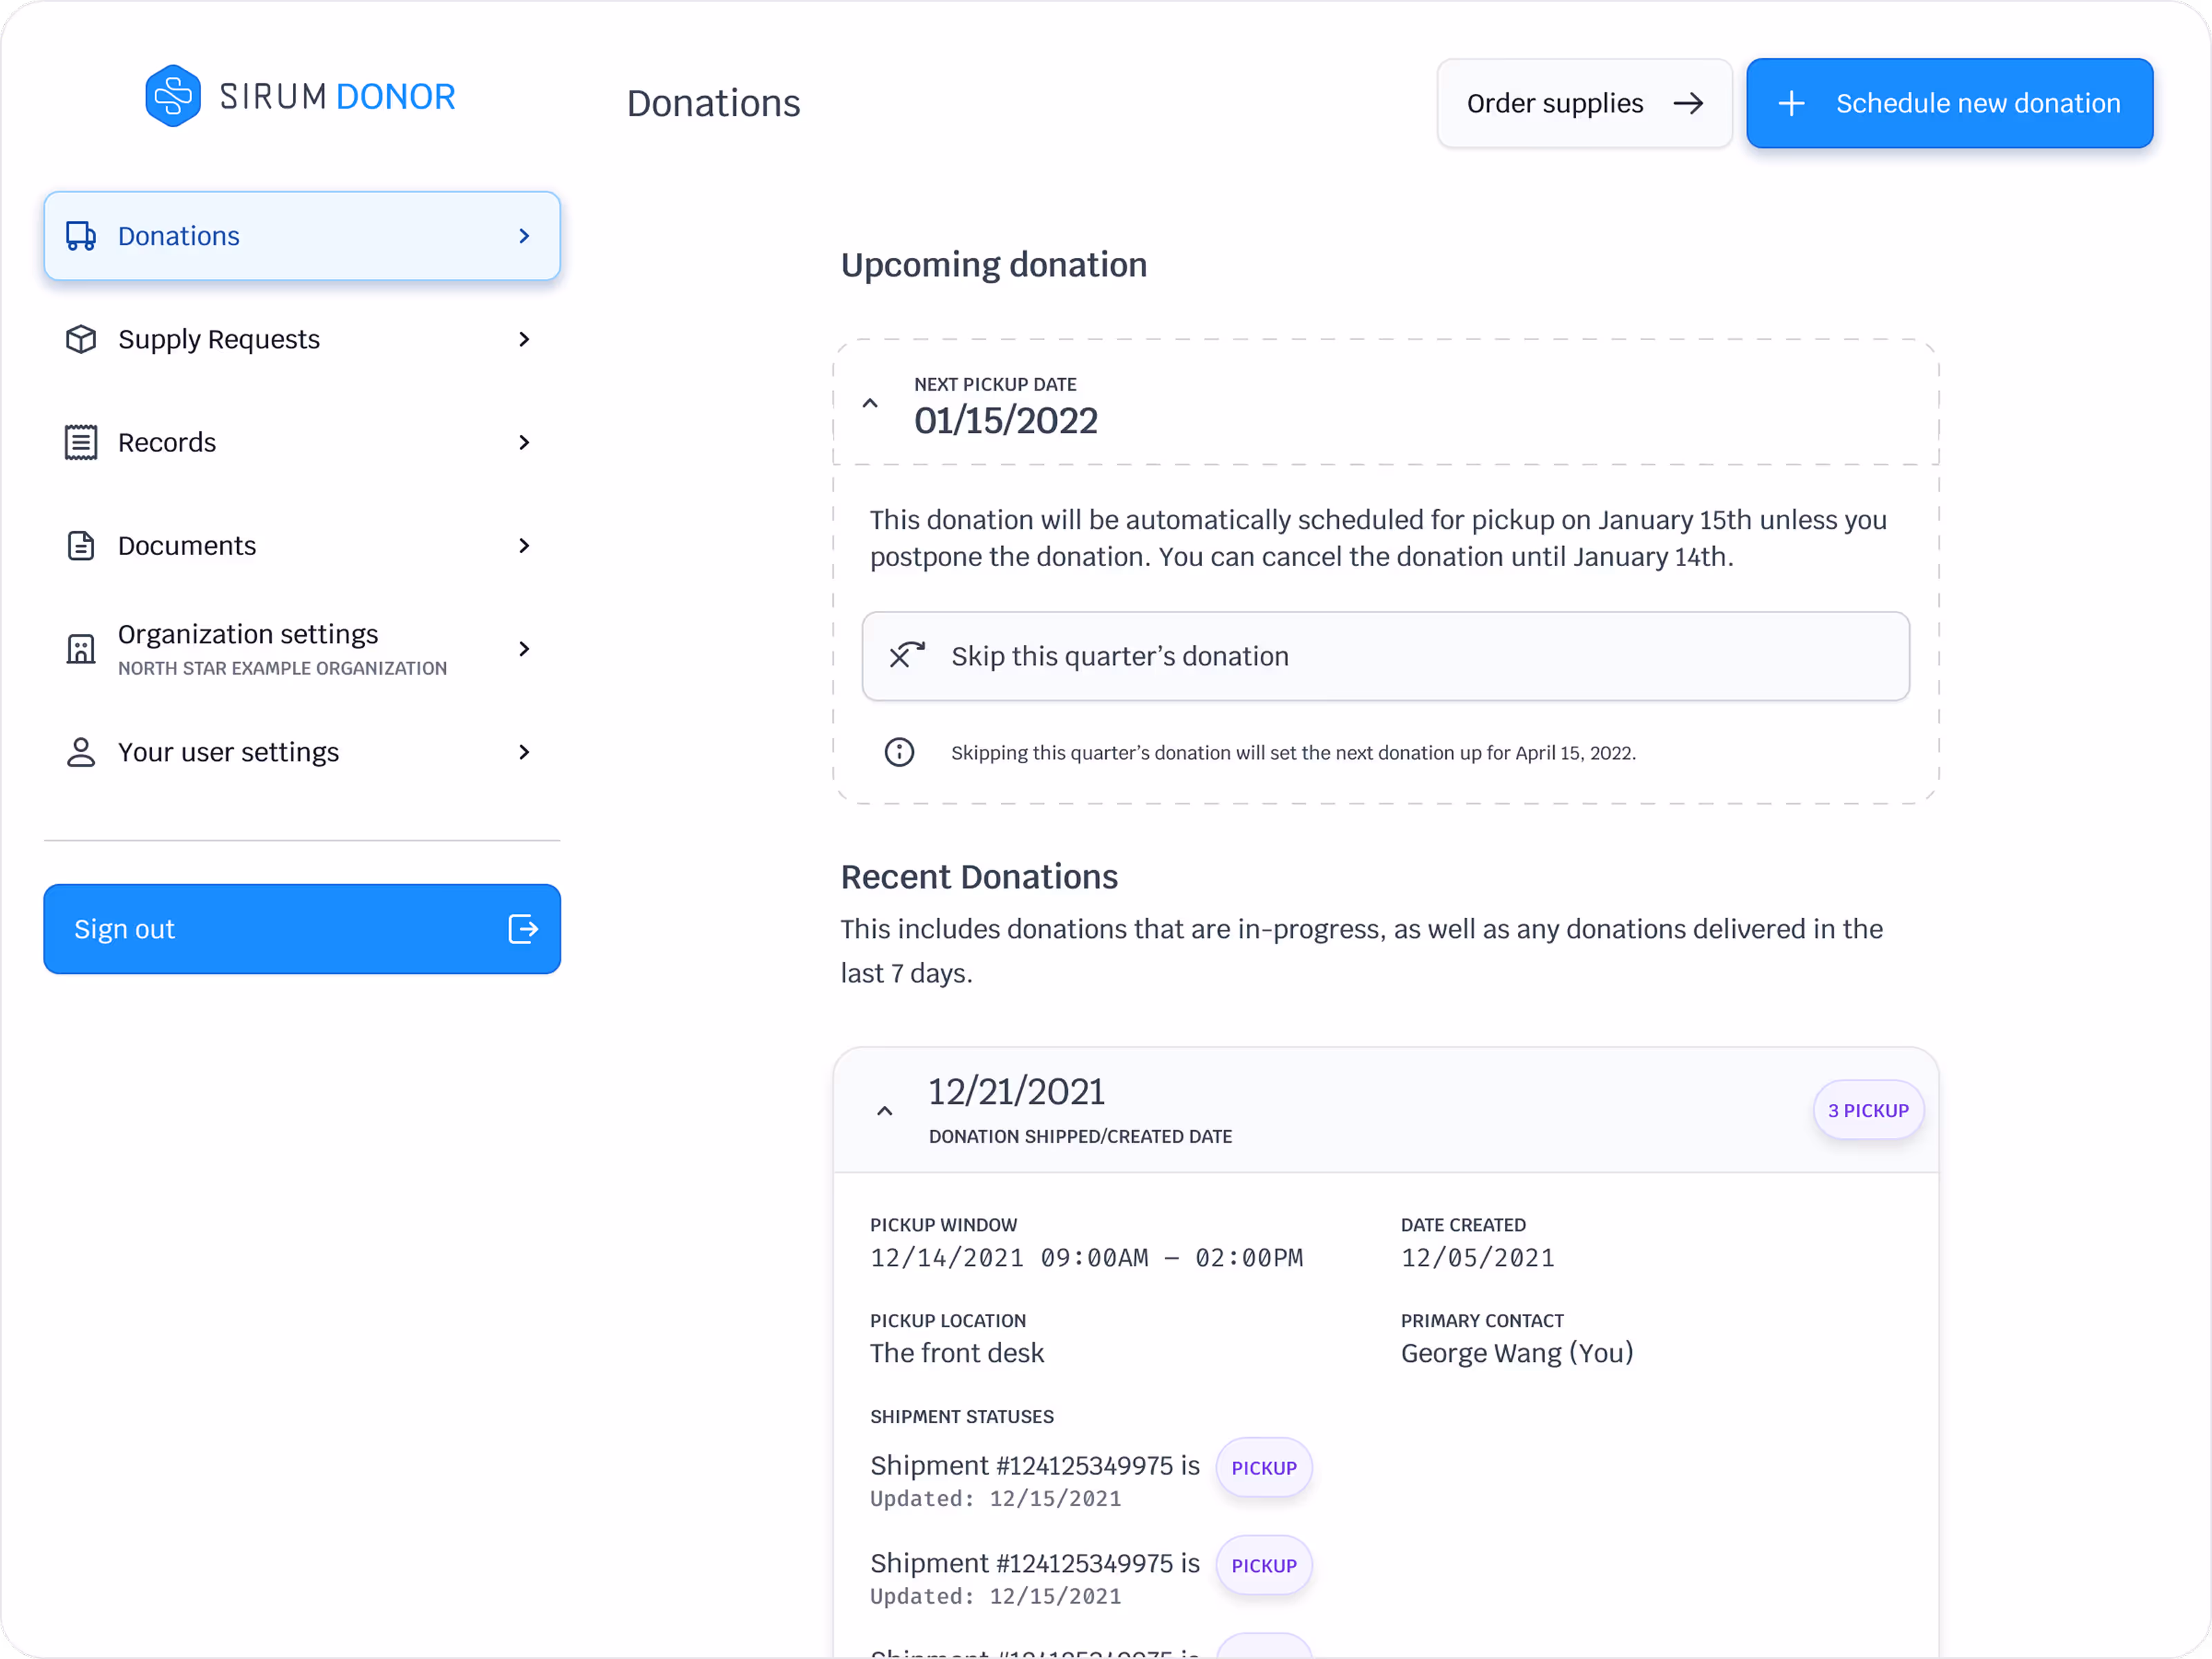This screenshot has height=1659, width=2212.
Task: Click the skipping note mentioning April 15, 2022
Action: [1293, 753]
